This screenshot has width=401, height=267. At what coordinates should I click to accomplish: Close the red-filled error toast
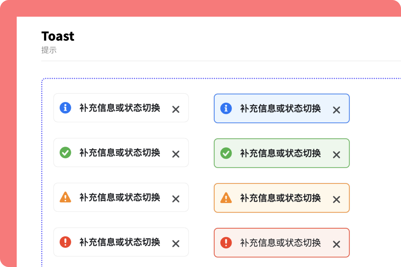pyautogui.click(x=336, y=244)
